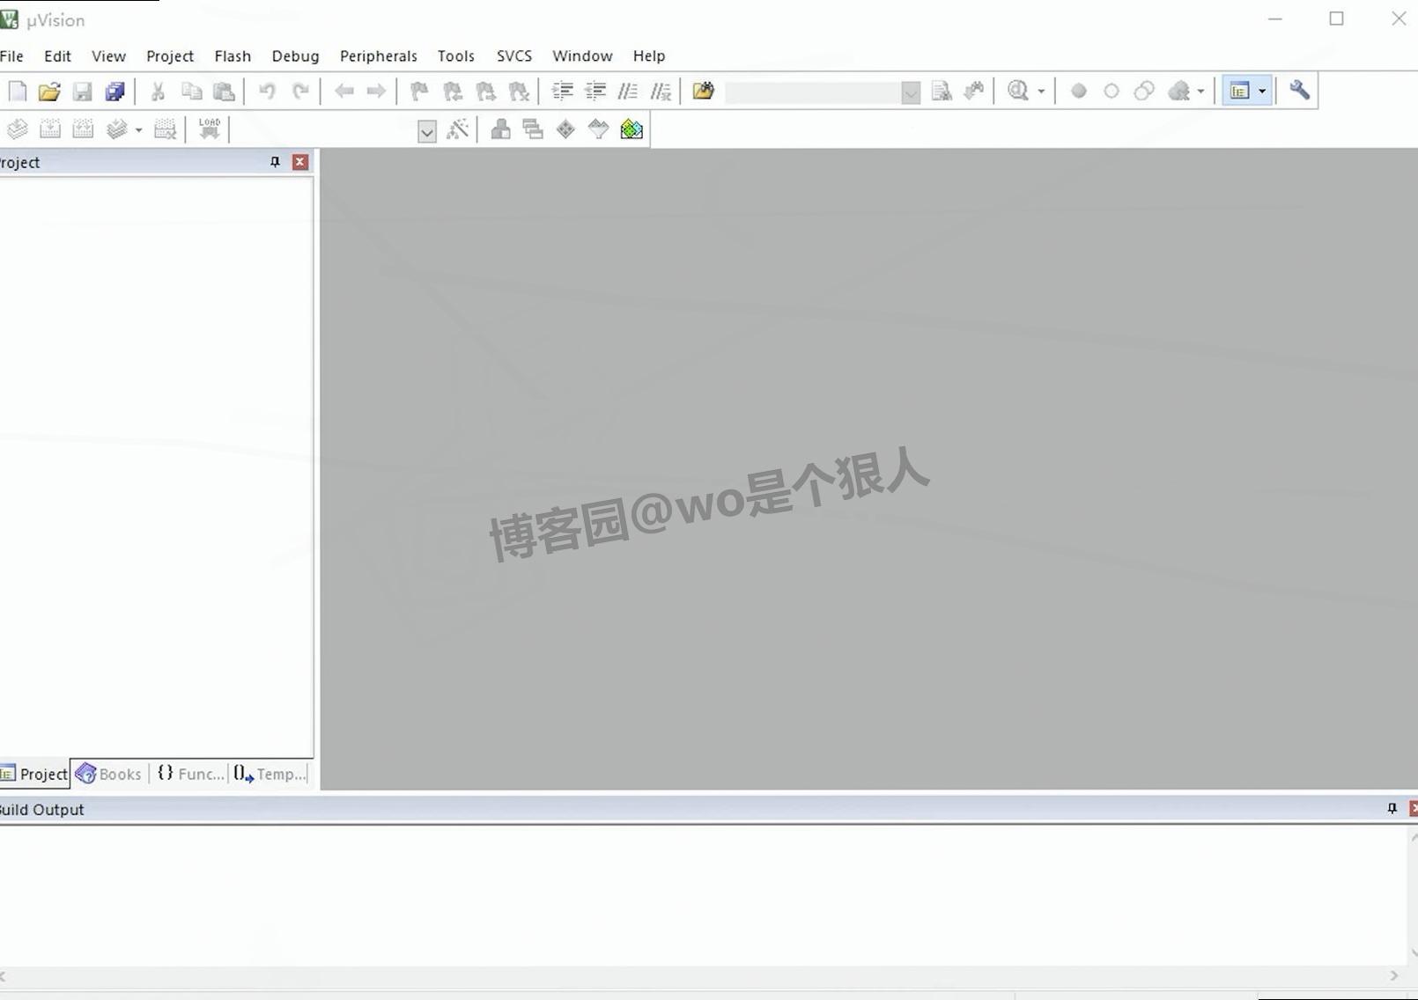Switch to the Functions tab
This screenshot has height=1000, width=1418.
tap(188, 774)
